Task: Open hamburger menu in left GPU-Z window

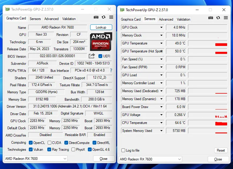Action: click(x=111, y=17)
